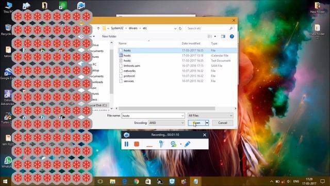Select the highlighter marker tool in the recorder
The image size is (330, 186).
161,144
